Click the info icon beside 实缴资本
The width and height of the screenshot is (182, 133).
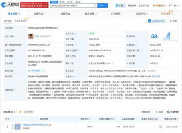(x=136, y=45)
